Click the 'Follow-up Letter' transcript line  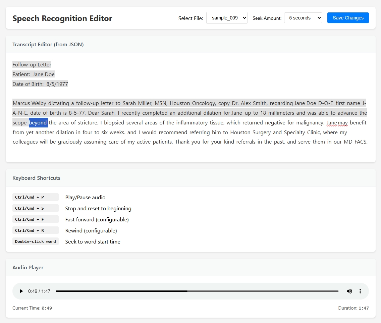tap(32, 65)
